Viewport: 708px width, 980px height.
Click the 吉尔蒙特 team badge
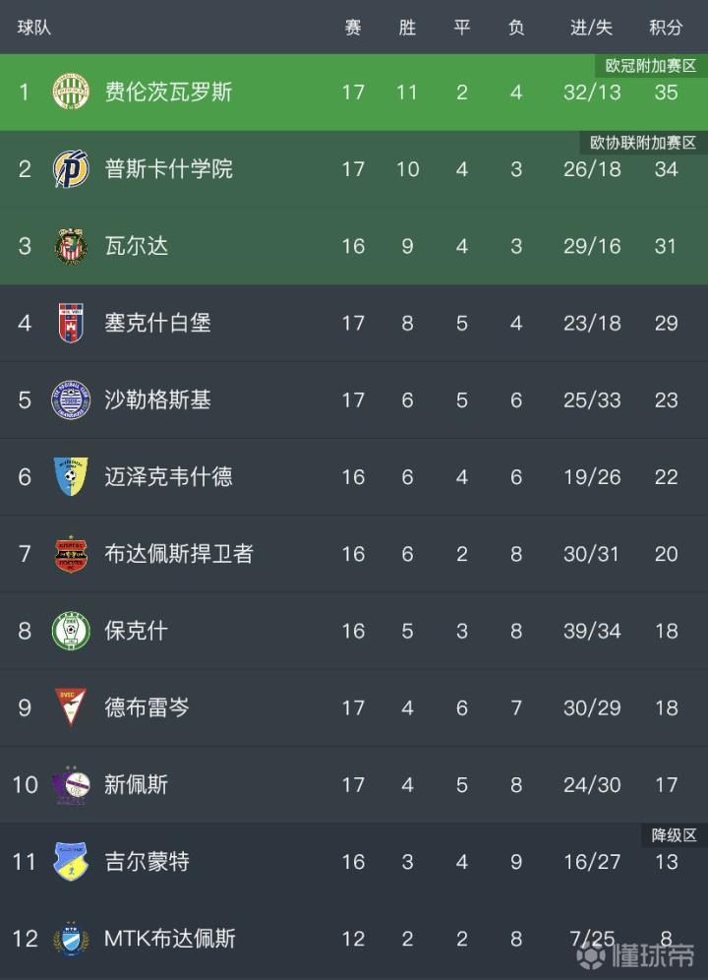(x=71, y=861)
